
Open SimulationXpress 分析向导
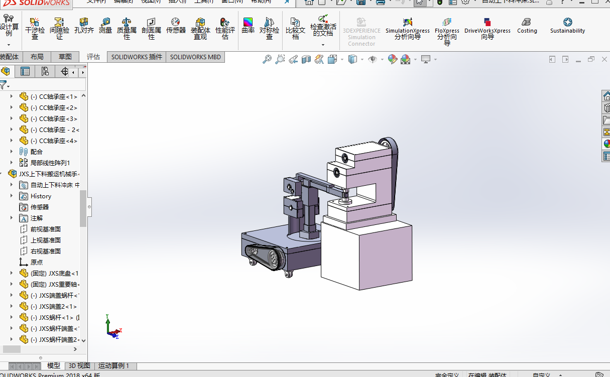click(408, 29)
